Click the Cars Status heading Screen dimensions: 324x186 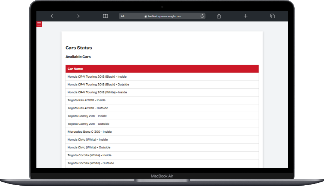79,48
